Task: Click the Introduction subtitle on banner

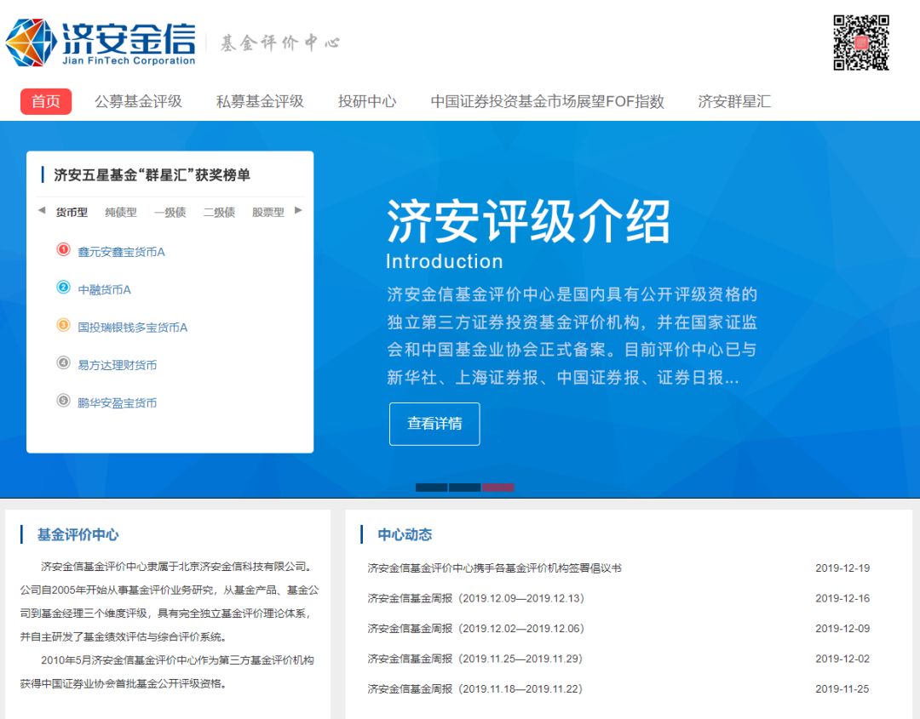Action: [444, 261]
